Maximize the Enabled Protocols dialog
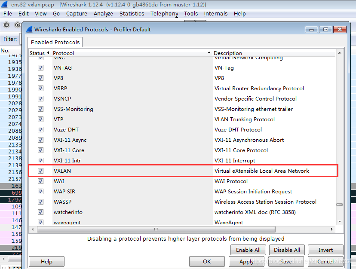356x269 pixels. click(325, 30)
